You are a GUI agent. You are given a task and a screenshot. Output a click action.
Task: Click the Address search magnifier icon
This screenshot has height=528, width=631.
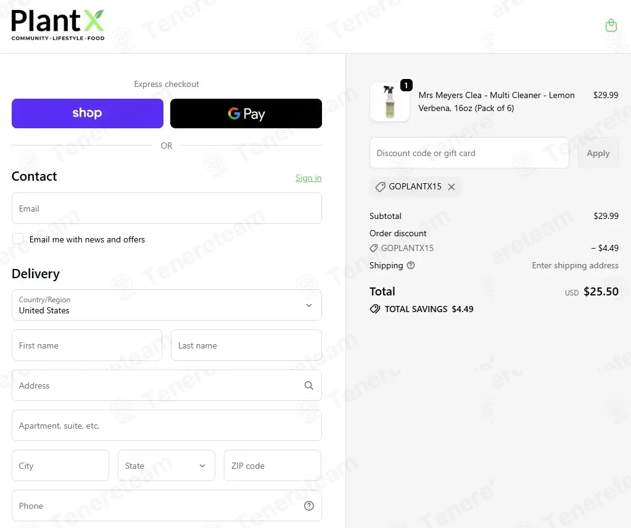coord(308,386)
